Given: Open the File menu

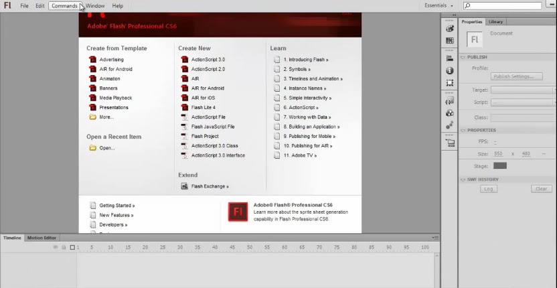Looking at the screenshot, I should coord(24,5).
